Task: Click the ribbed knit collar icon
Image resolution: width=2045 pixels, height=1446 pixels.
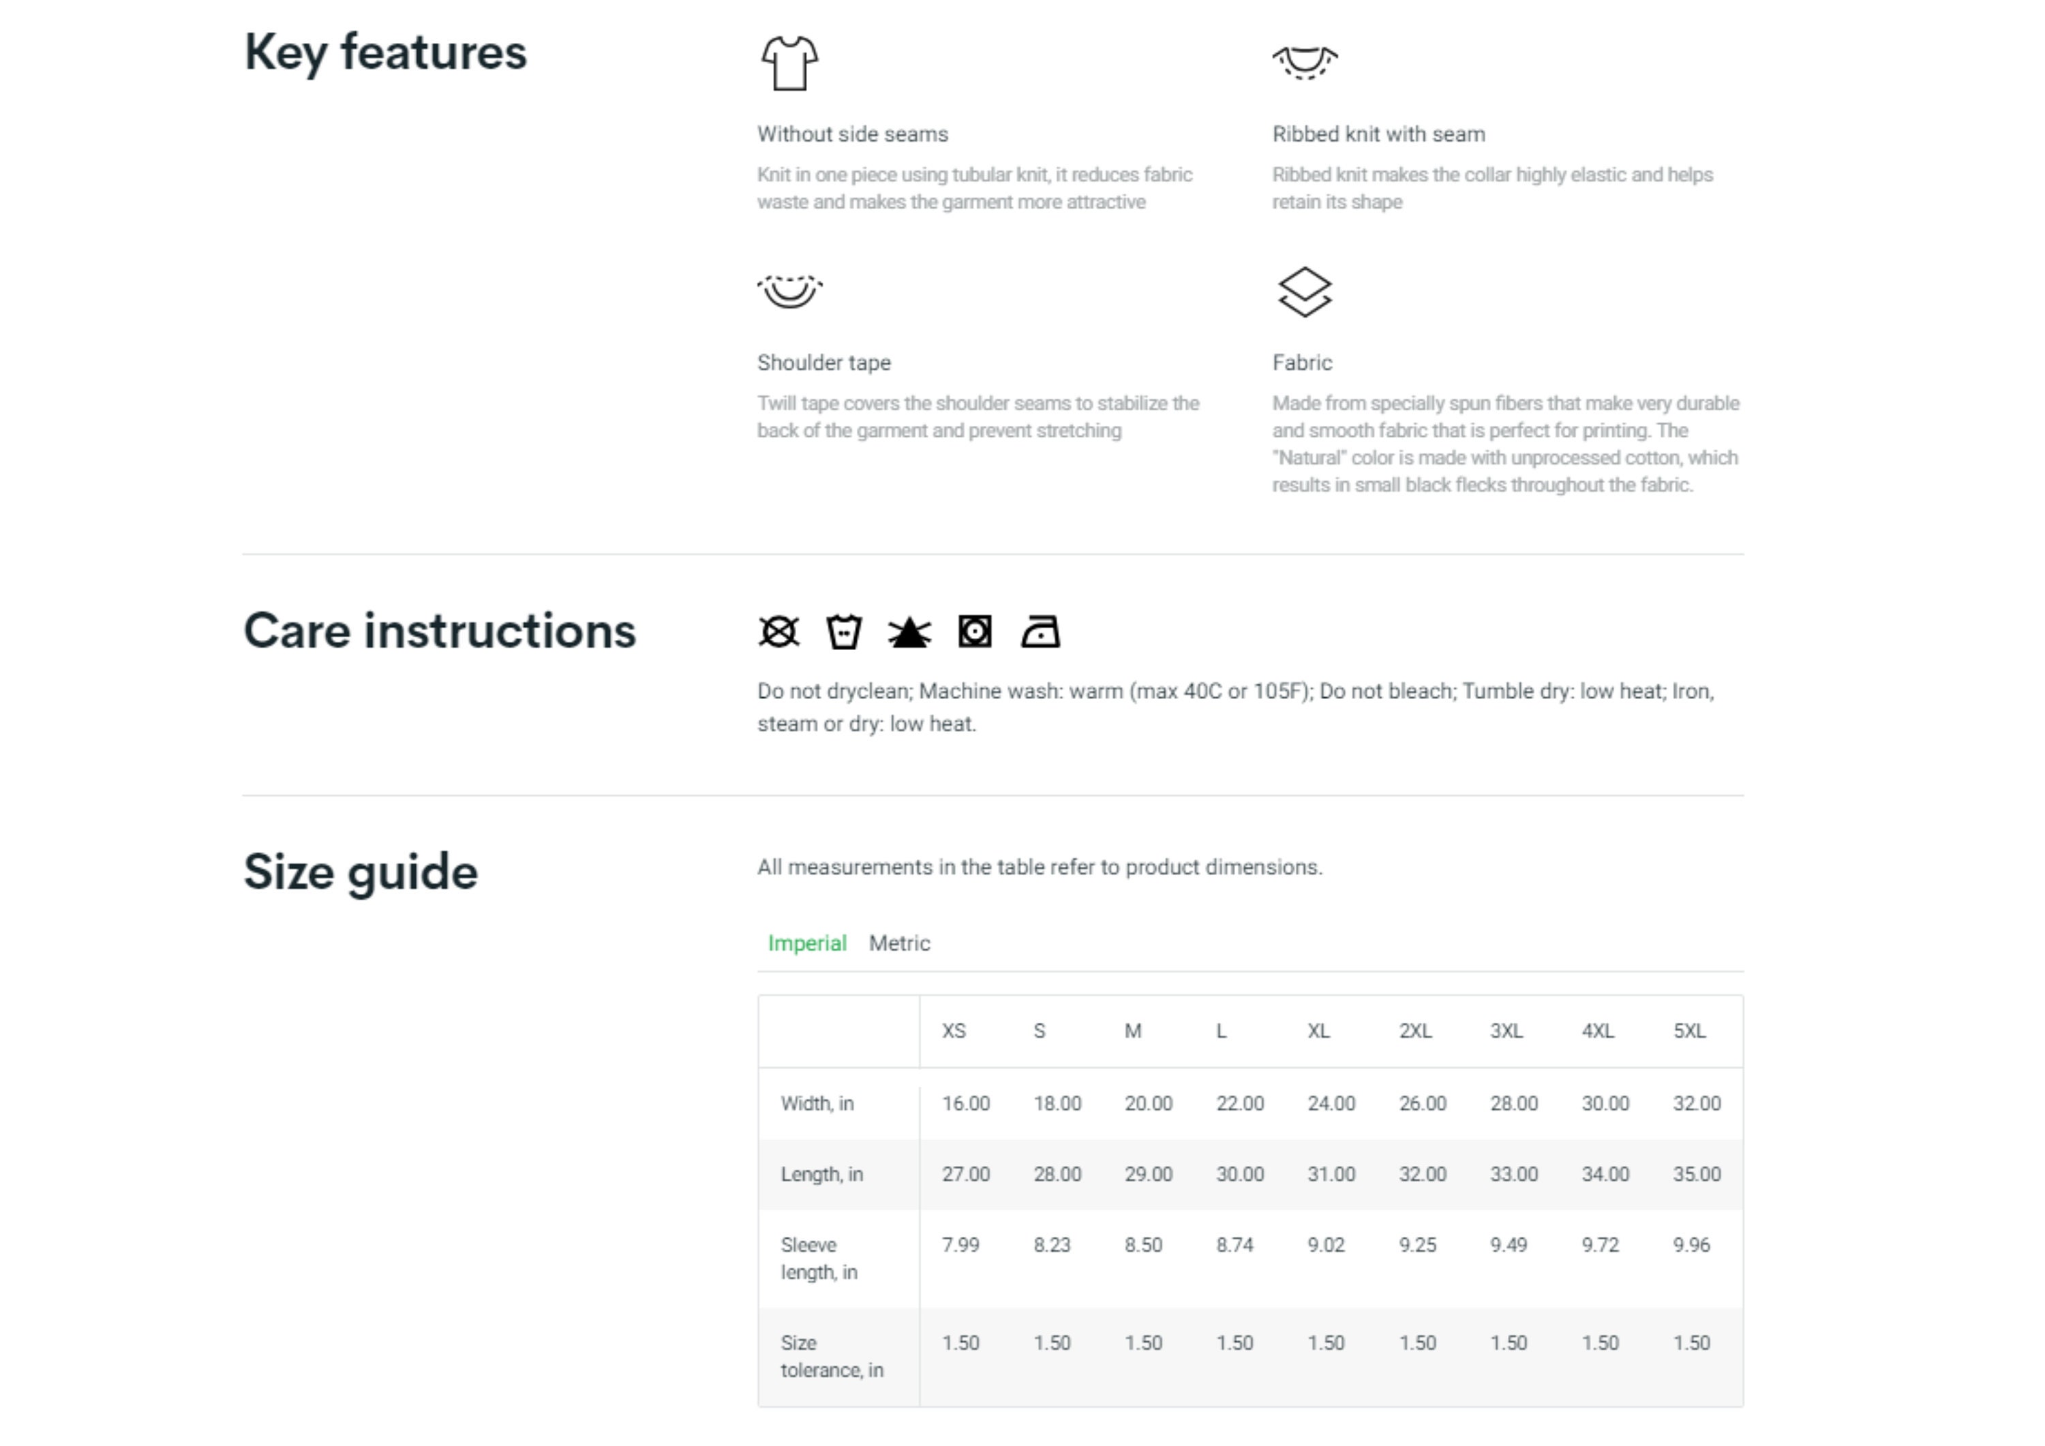Action: [1305, 62]
